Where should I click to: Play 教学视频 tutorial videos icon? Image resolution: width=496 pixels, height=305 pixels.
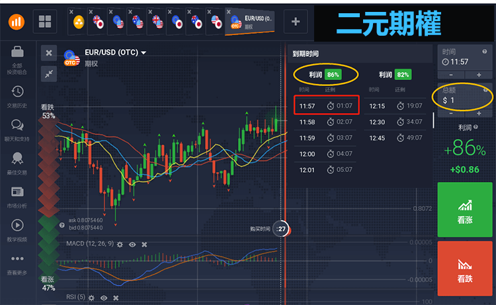[x=18, y=226]
